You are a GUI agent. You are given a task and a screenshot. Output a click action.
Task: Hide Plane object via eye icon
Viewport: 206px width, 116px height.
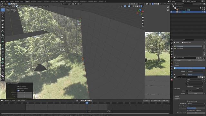click(x=202, y=12)
